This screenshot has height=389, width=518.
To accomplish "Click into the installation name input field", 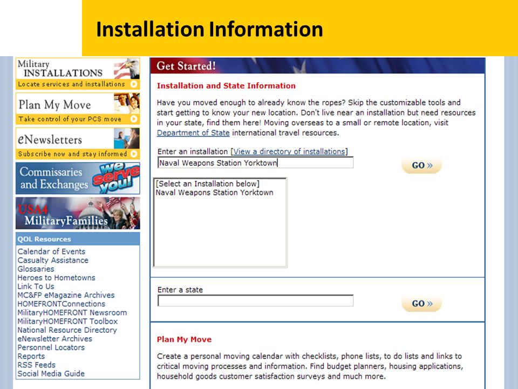I will click(x=256, y=163).
